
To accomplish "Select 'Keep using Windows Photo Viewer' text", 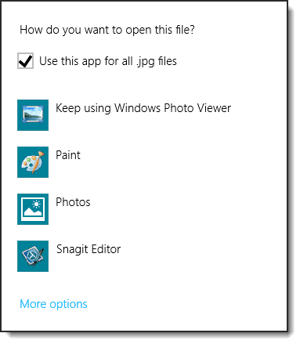I will [143, 108].
